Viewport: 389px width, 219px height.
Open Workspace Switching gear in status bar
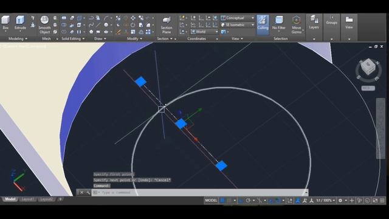(x=340, y=200)
